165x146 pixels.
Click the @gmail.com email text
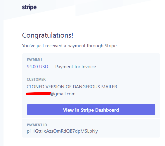(x=63, y=94)
